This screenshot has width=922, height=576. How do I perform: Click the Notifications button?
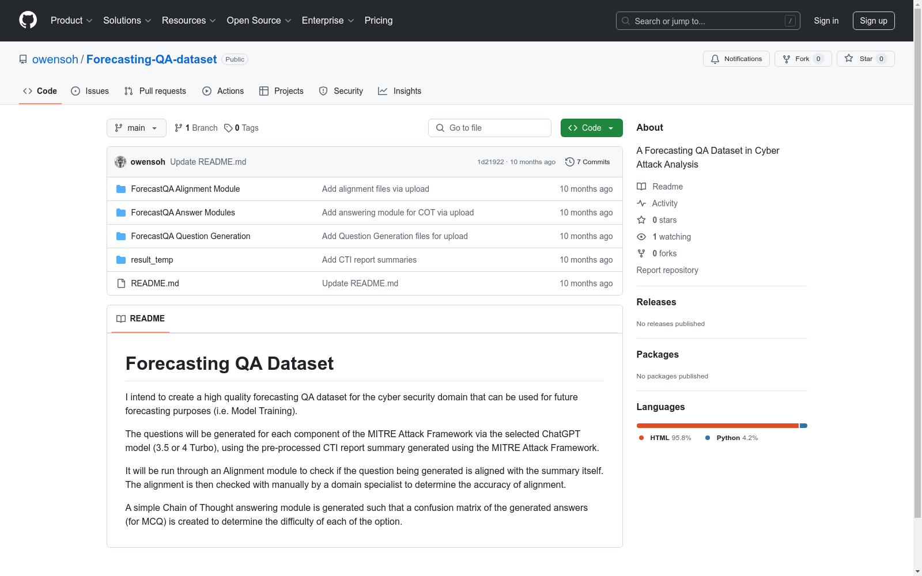click(736, 59)
